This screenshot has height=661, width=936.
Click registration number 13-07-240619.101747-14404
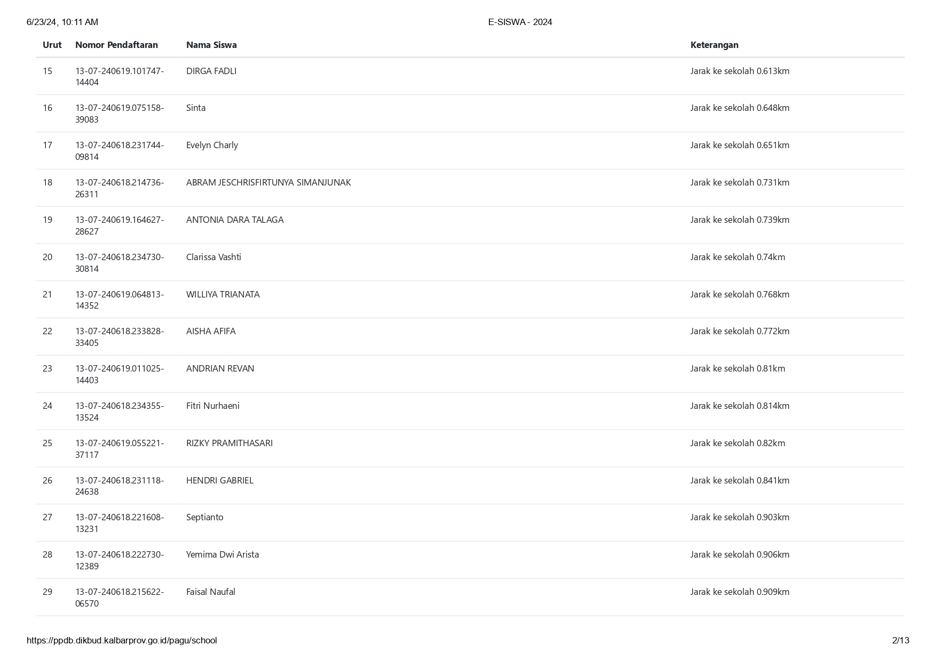120,77
